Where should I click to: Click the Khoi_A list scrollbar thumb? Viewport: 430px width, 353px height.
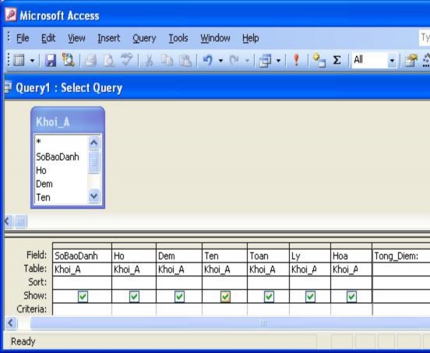click(93, 162)
